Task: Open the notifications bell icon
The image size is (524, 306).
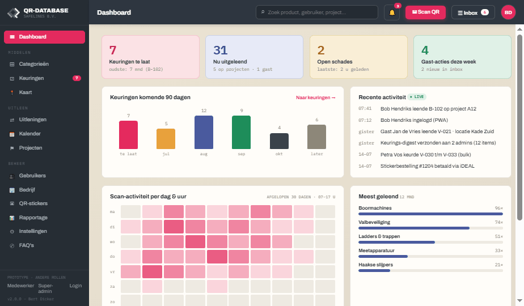Action: point(392,12)
